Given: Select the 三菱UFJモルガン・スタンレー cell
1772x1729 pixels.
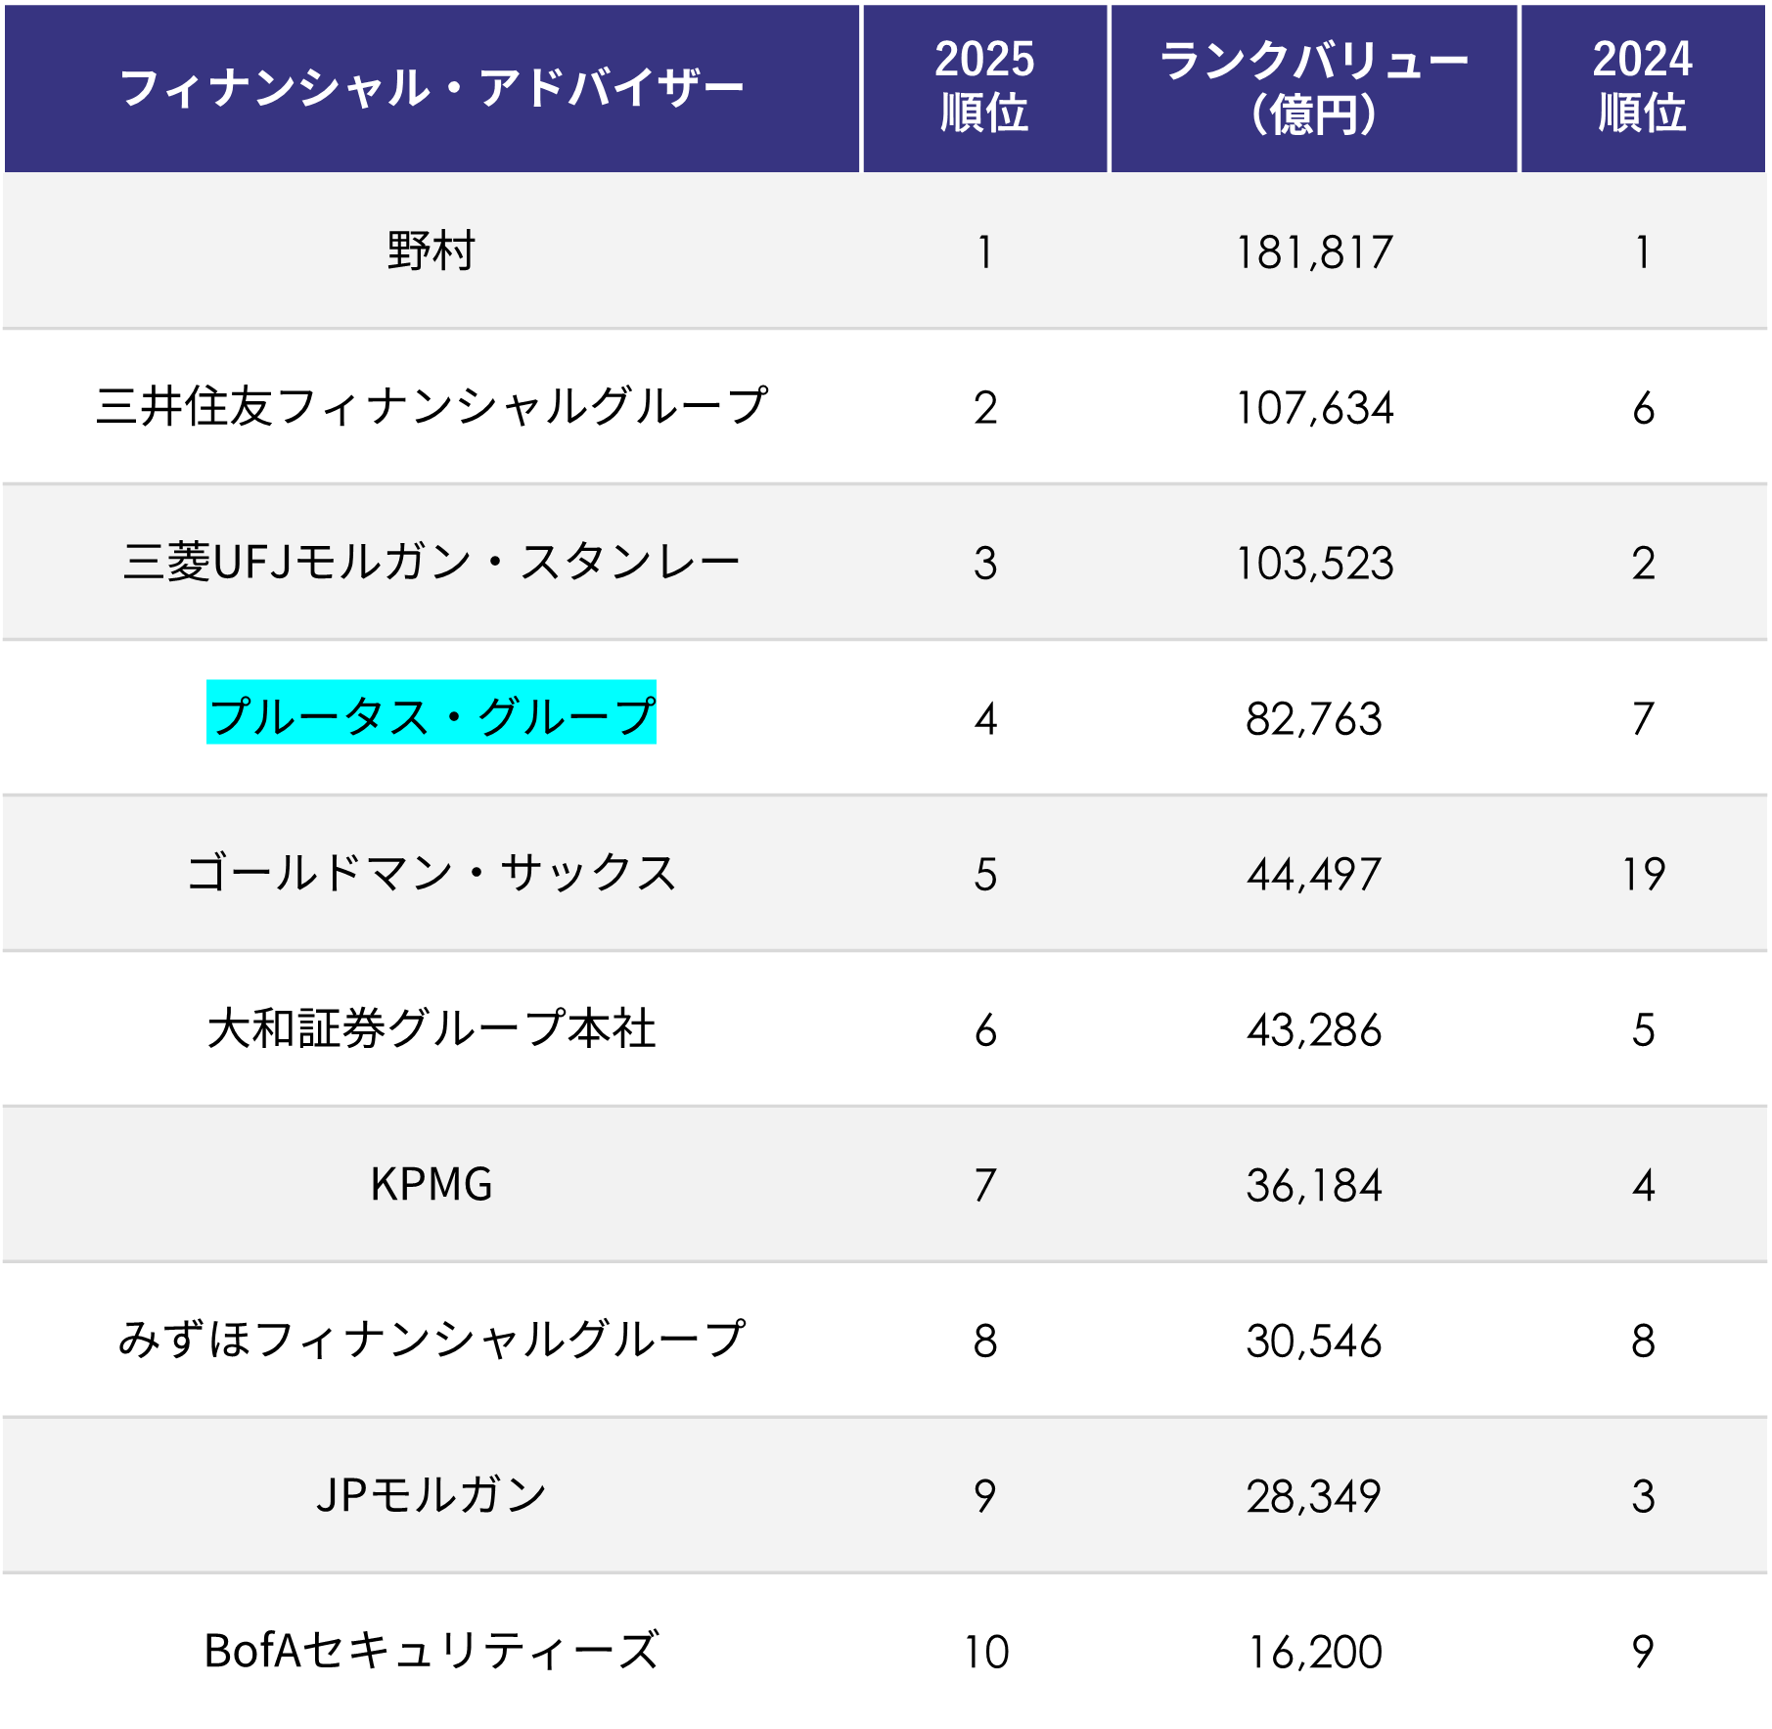Looking at the screenshot, I should (432, 563).
